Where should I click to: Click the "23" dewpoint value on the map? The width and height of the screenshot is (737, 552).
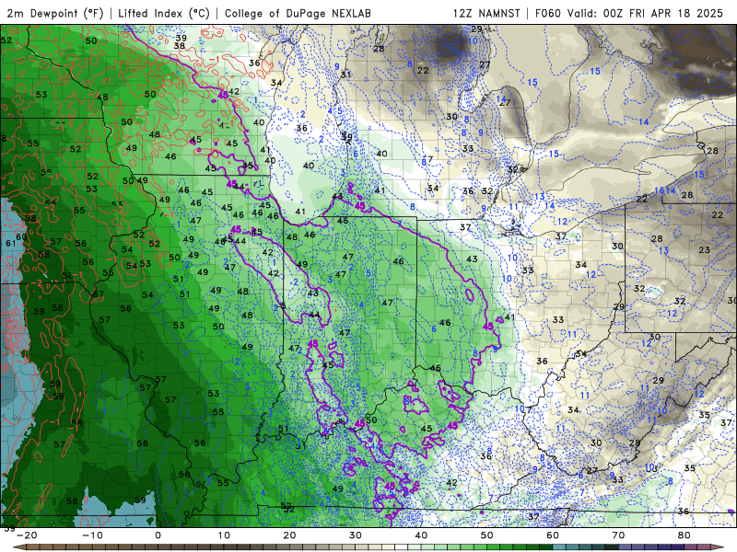click(704, 249)
